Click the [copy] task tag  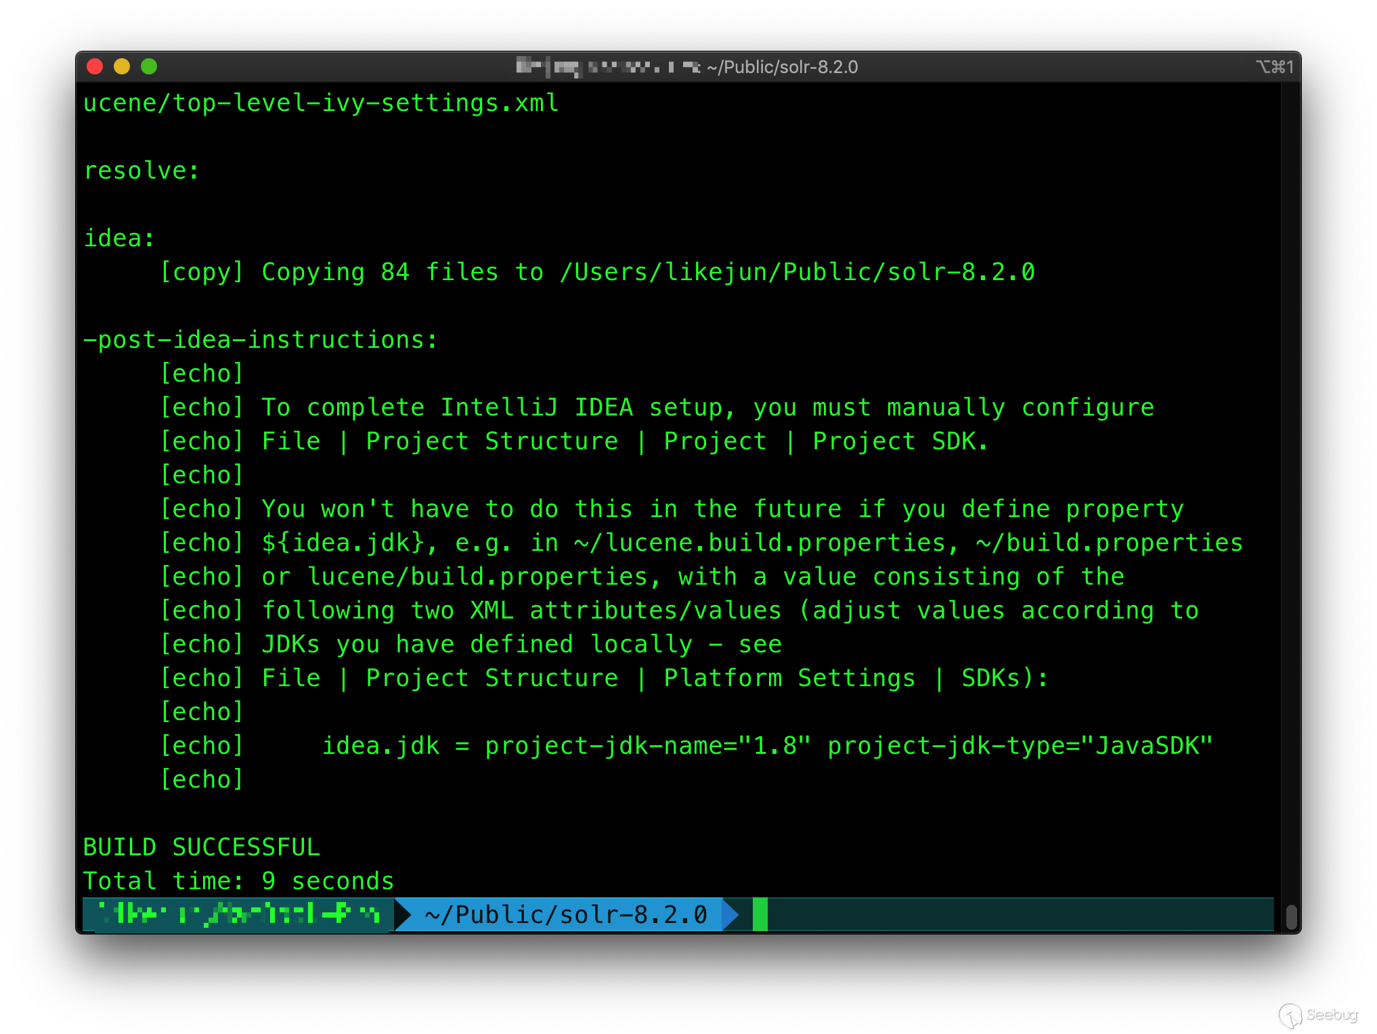(x=202, y=272)
